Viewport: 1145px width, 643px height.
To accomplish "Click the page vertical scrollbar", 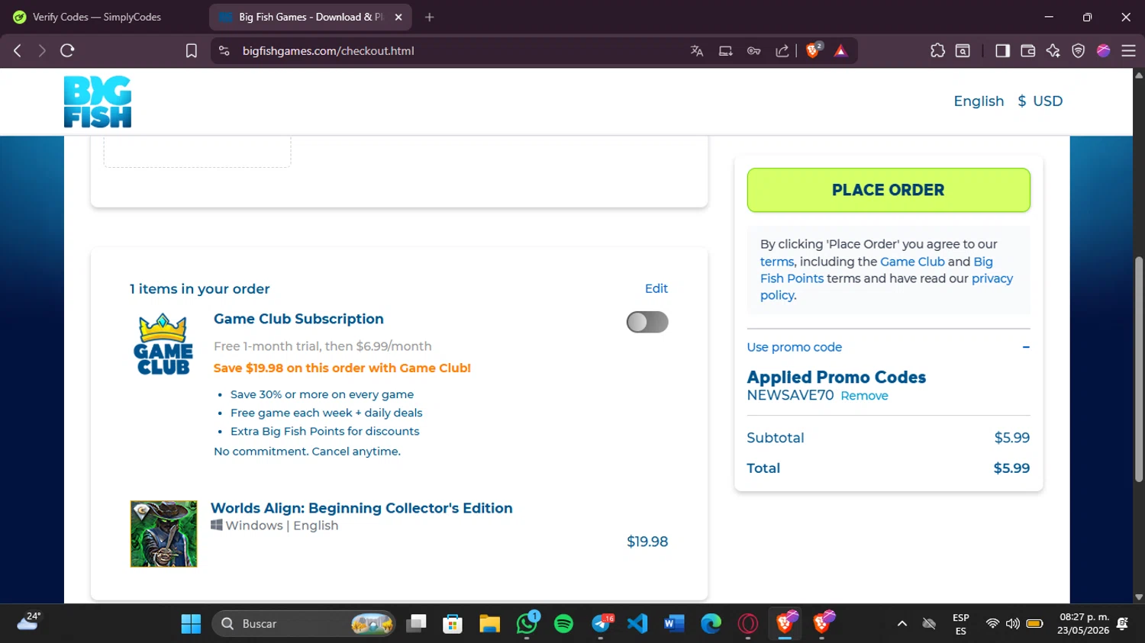I will click(1139, 370).
